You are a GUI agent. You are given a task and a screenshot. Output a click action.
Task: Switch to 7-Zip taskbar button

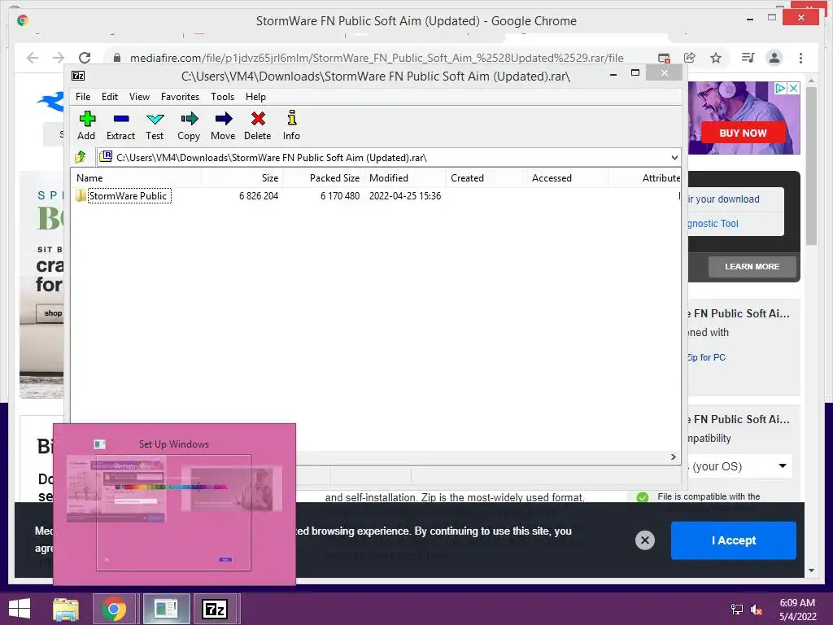click(x=215, y=609)
